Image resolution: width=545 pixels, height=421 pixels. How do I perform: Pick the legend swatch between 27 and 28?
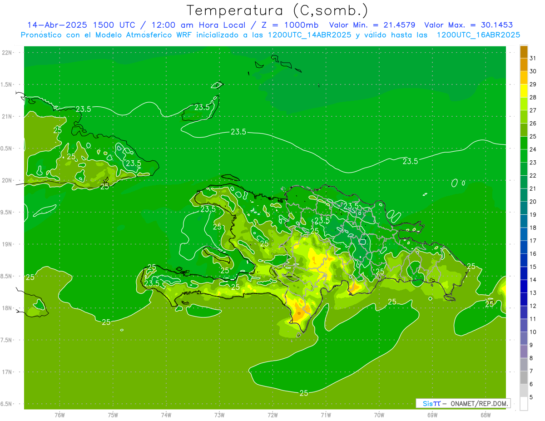point(524,104)
